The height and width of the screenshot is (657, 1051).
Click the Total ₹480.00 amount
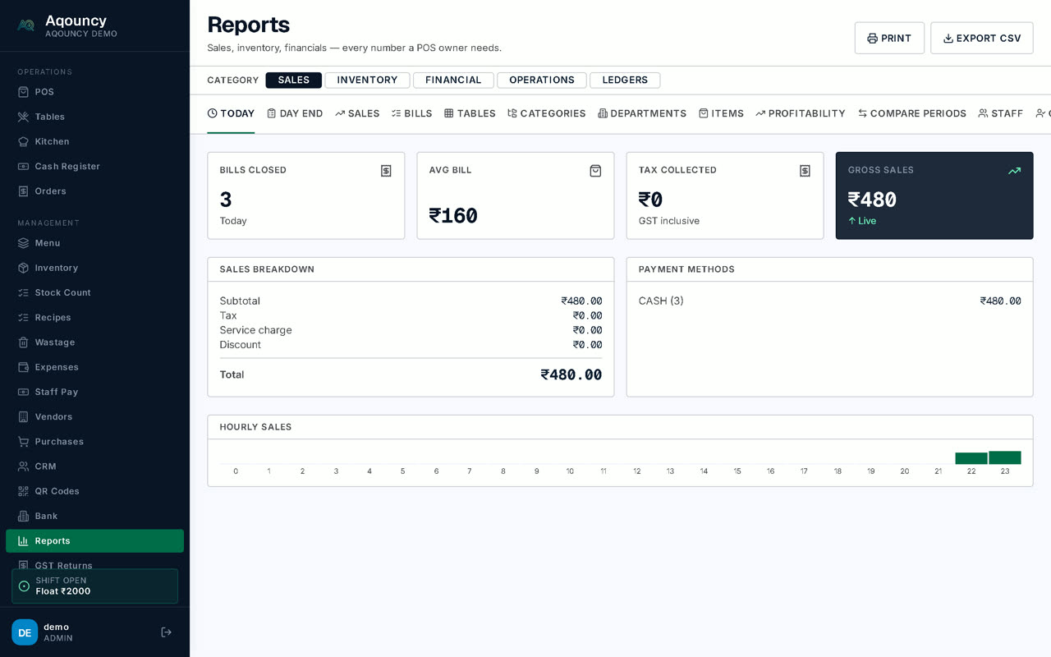(571, 375)
